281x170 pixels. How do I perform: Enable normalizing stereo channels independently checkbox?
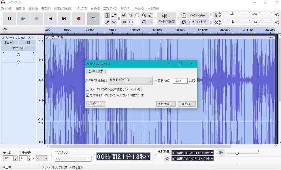pyautogui.click(x=88, y=89)
